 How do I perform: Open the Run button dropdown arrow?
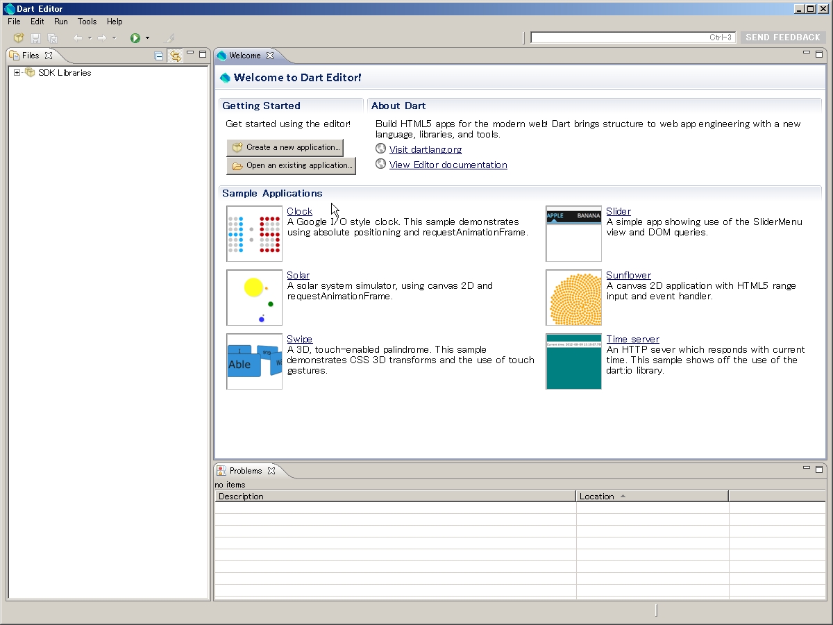pyautogui.click(x=147, y=38)
